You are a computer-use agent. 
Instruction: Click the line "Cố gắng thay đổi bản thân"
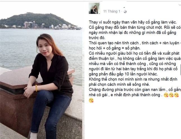pos(135,27)
